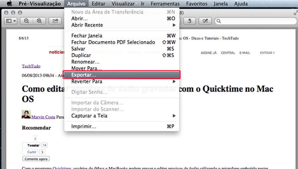Click the Curtir button
Image resolution: width=298 pixels, height=169 pixels.
pos(30,152)
